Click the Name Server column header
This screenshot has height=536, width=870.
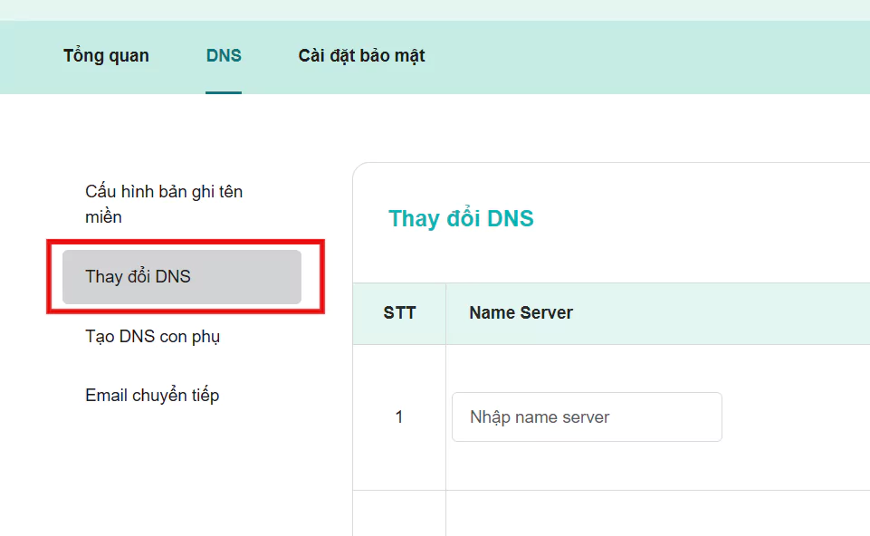[x=521, y=312]
